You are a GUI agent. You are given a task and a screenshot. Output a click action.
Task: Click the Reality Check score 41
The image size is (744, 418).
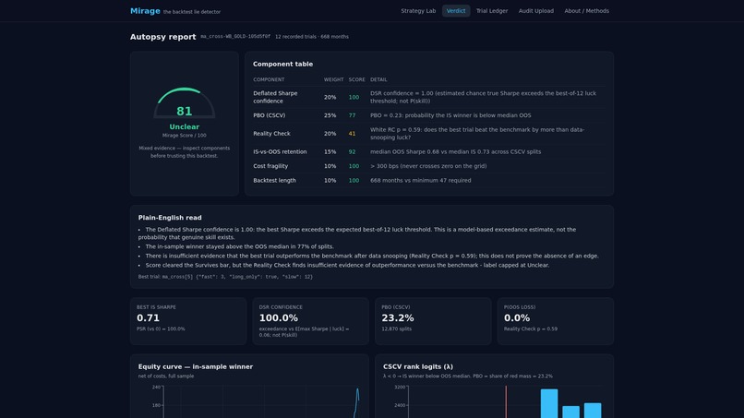352,134
